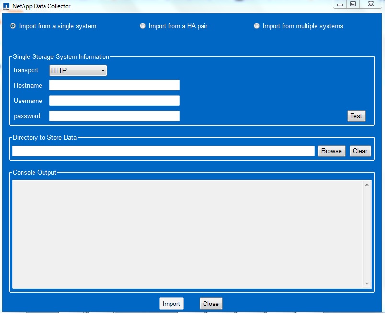Click the Clear button
Viewport: 385px width, 316px height.
point(360,151)
